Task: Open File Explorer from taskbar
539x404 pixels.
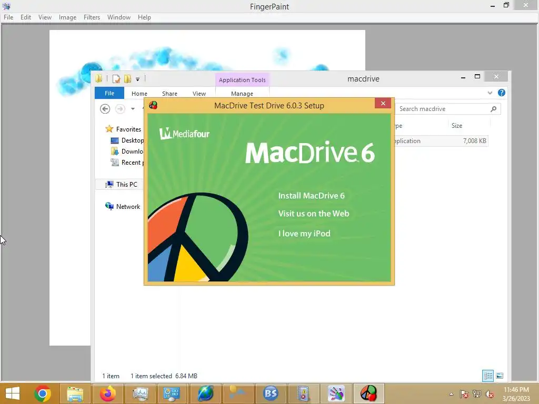Action: click(75, 393)
